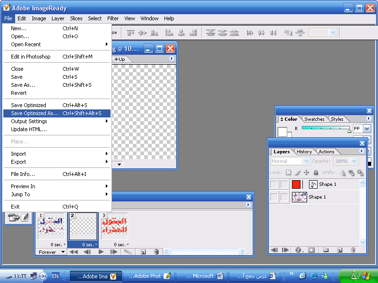Duplicate current frame in the animation palette
The height and width of the screenshot is (283, 378).
click(143, 252)
